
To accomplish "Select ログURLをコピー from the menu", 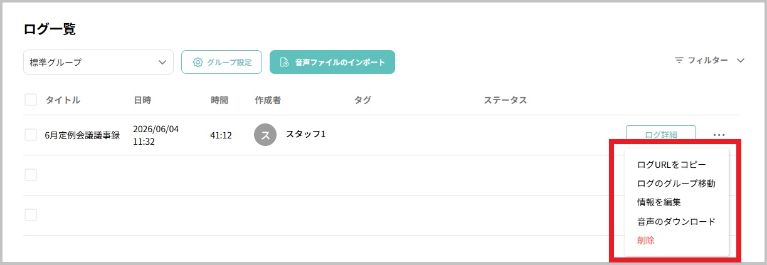I will (672, 165).
